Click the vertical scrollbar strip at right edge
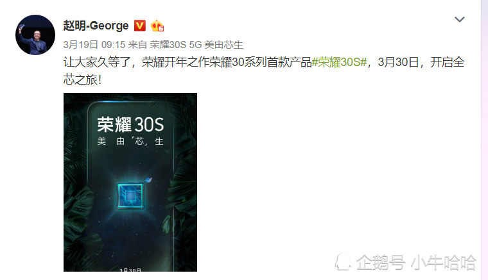Screen dimensions: 488x280 (484, 140)
